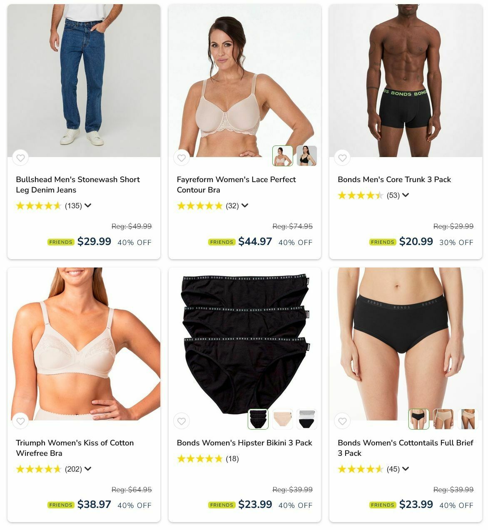Image resolution: width=488 pixels, height=530 pixels.
Task: Show rating breakdown for Triumph bra
Action: click(x=88, y=469)
